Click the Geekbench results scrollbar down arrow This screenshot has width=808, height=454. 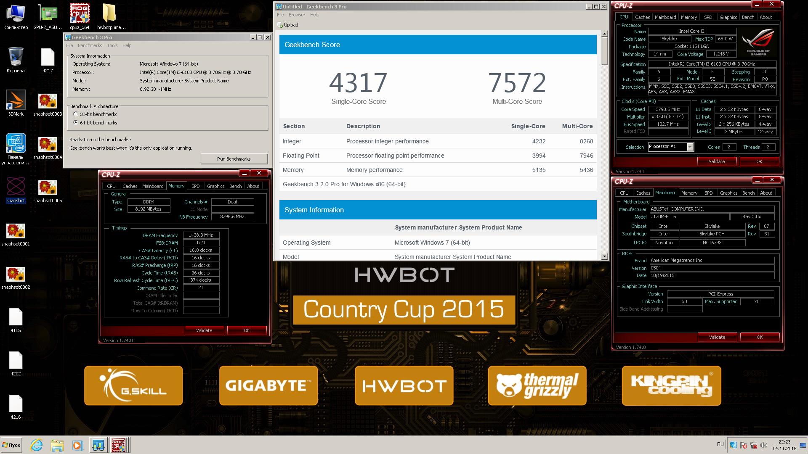tap(605, 256)
